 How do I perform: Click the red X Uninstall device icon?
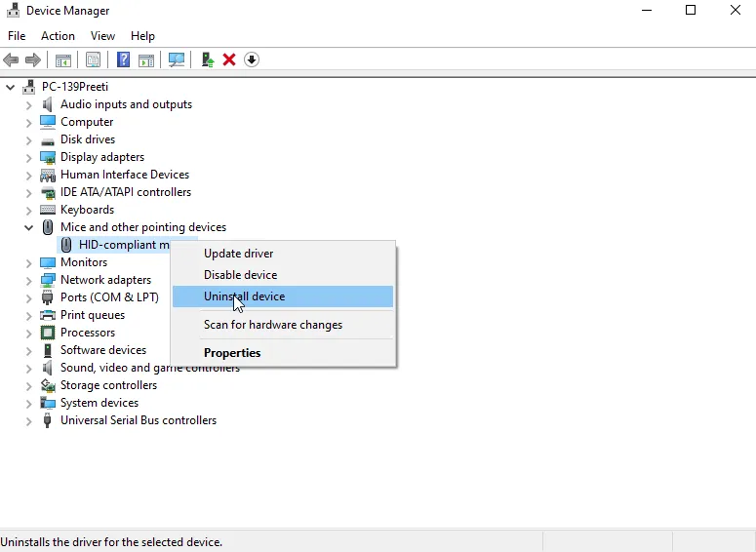coord(229,59)
